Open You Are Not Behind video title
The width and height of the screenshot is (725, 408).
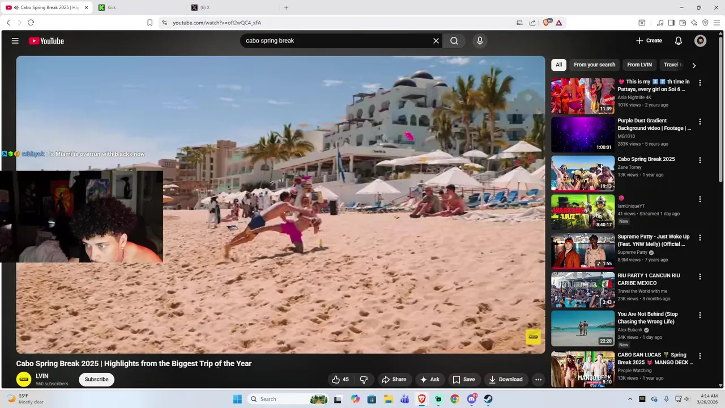tap(647, 318)
